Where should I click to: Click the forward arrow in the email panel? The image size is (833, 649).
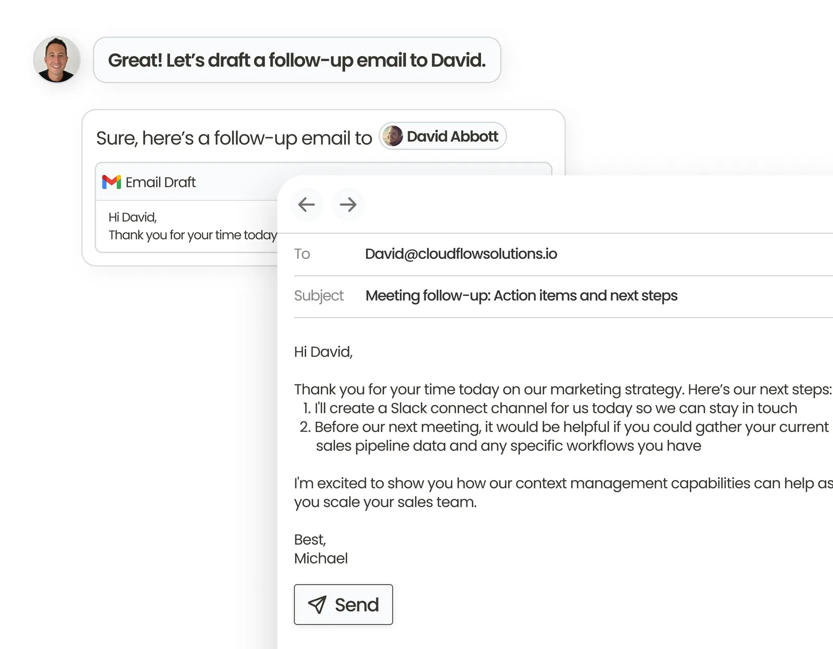click(x=348, y=205)
